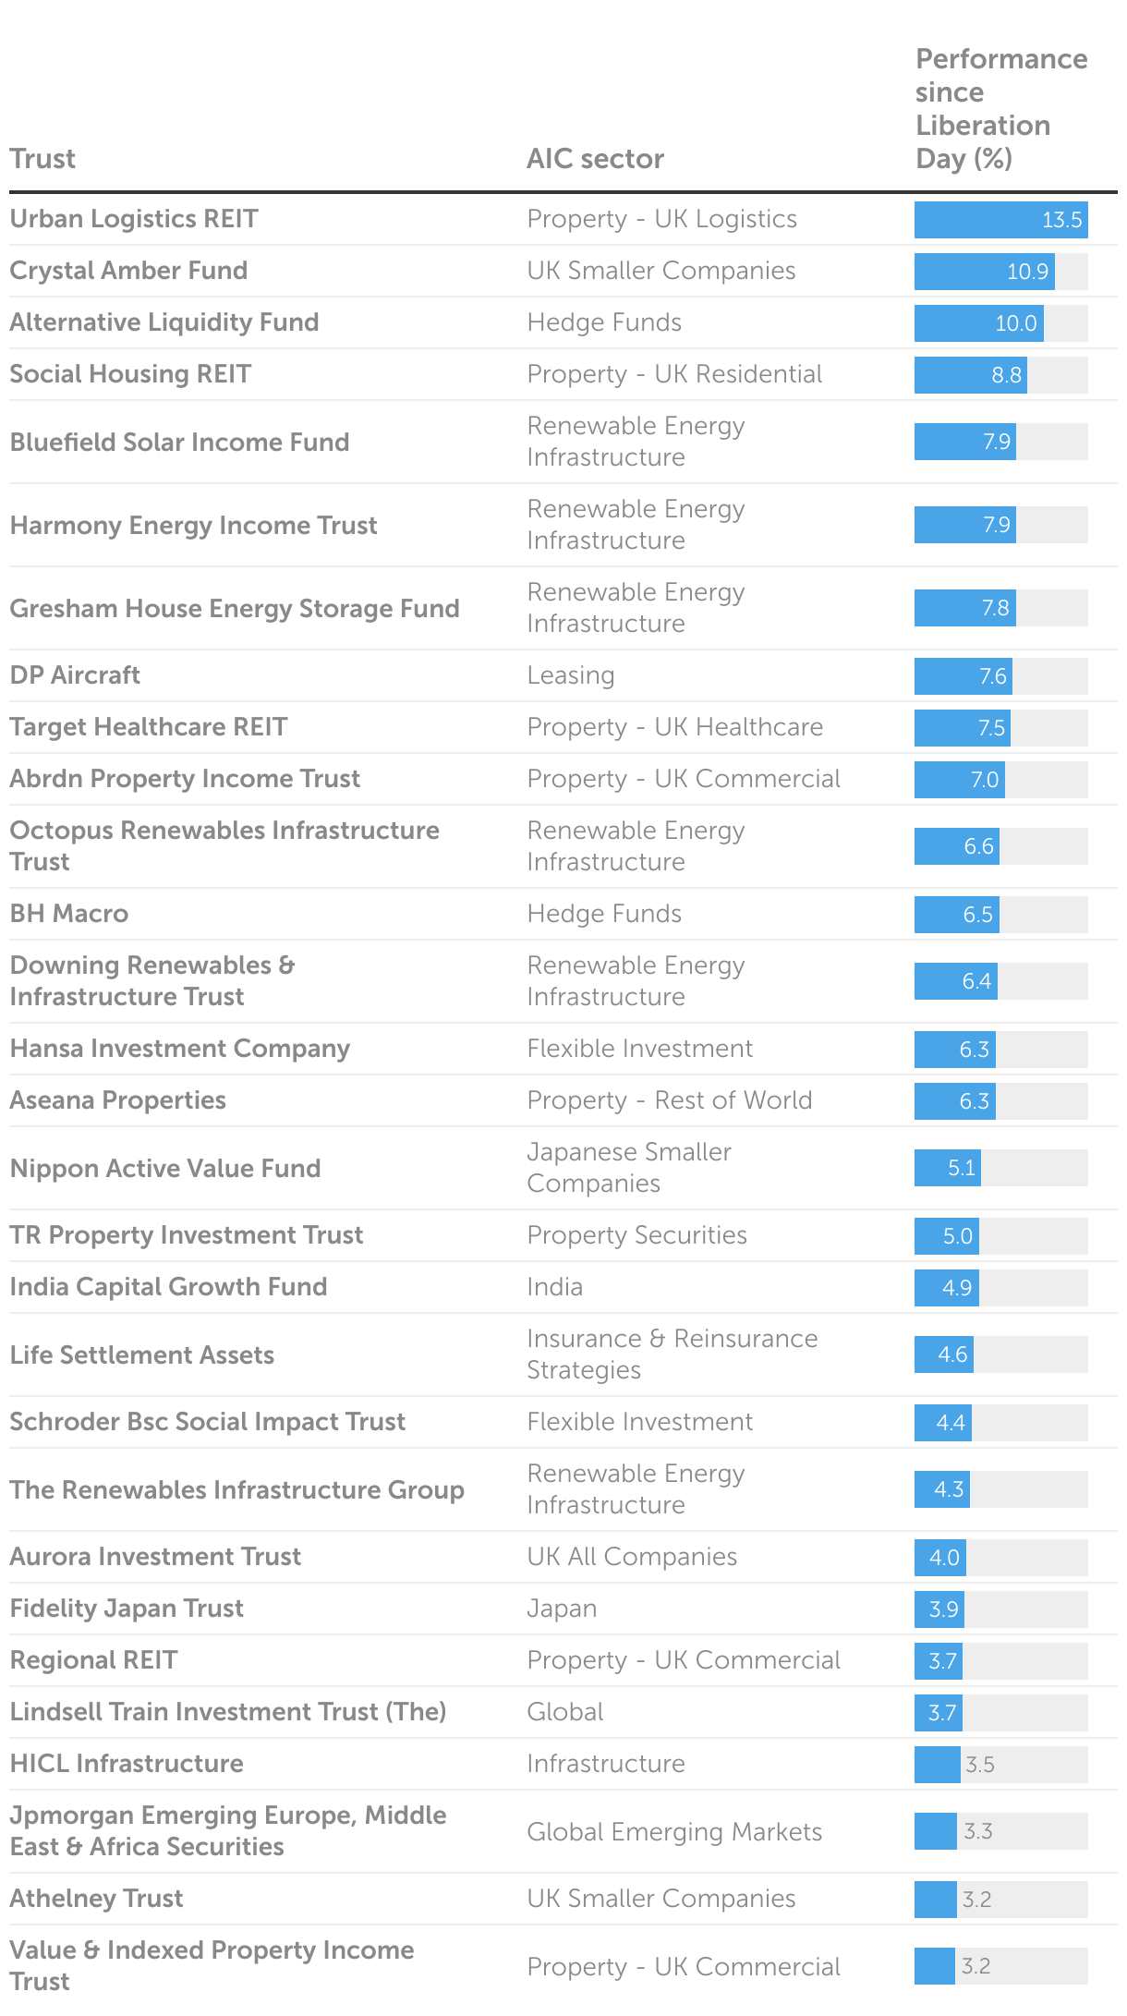This screenshot has height=2016, width=1127.
Task: Click the AIC sector column header
Action: click(595, 159)
